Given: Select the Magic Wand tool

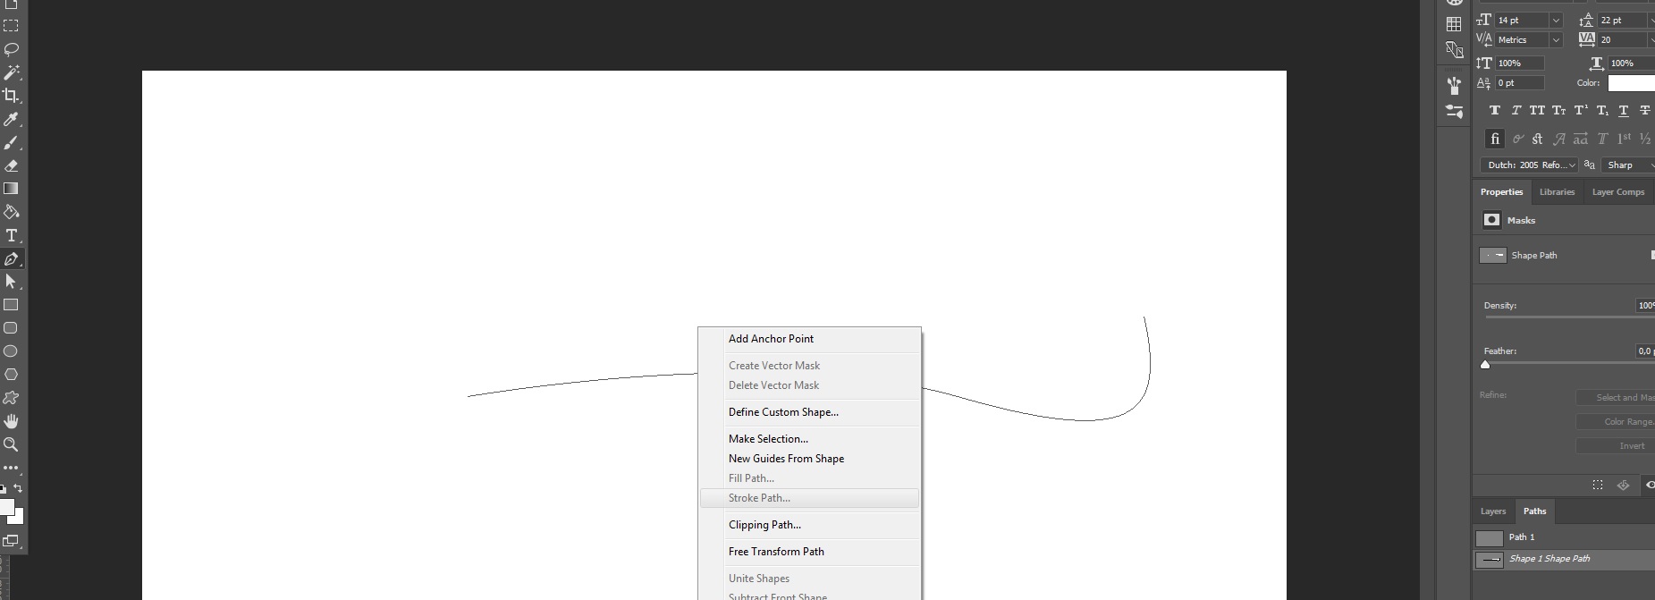Looking at the screenshot, I should click(11, 72).
